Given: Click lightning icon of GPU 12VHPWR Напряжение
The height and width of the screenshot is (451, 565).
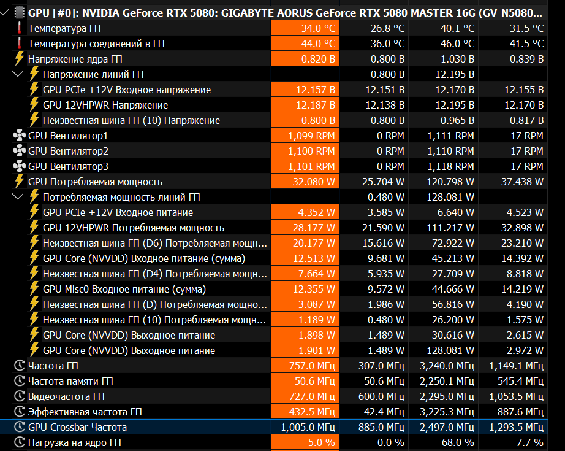Looking at the screenshot, I should [x=34, y=105].
